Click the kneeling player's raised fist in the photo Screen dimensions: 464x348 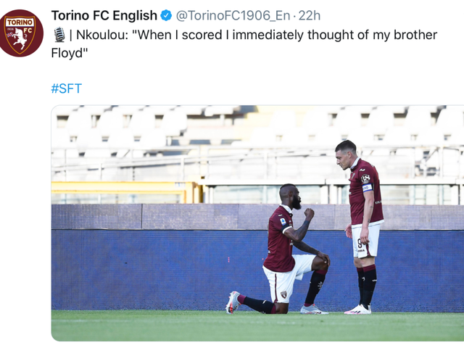point(309,213)
